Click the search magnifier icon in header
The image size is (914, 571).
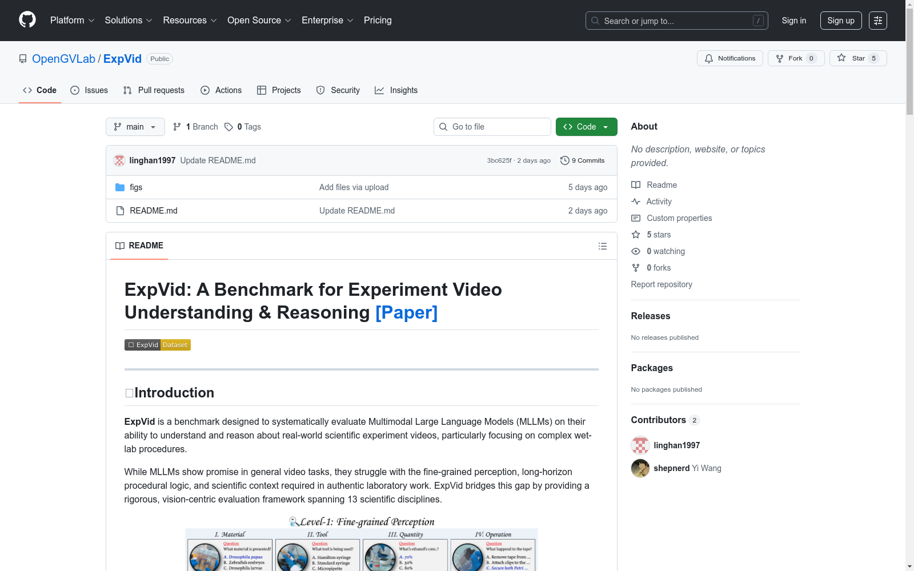coord(595,21)
